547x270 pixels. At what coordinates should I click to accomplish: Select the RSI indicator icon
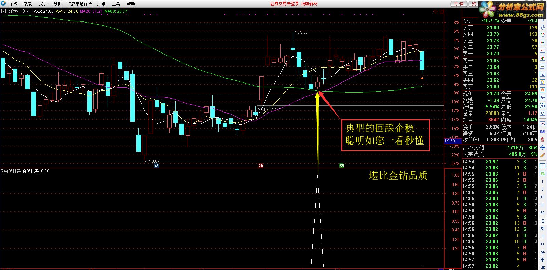point(543,132)
